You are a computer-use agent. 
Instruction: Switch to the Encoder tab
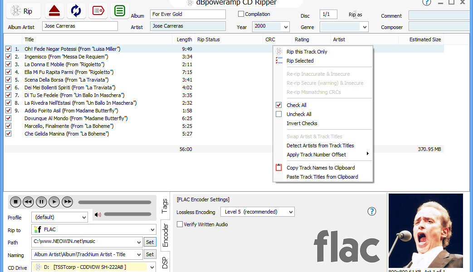[165, 235]
